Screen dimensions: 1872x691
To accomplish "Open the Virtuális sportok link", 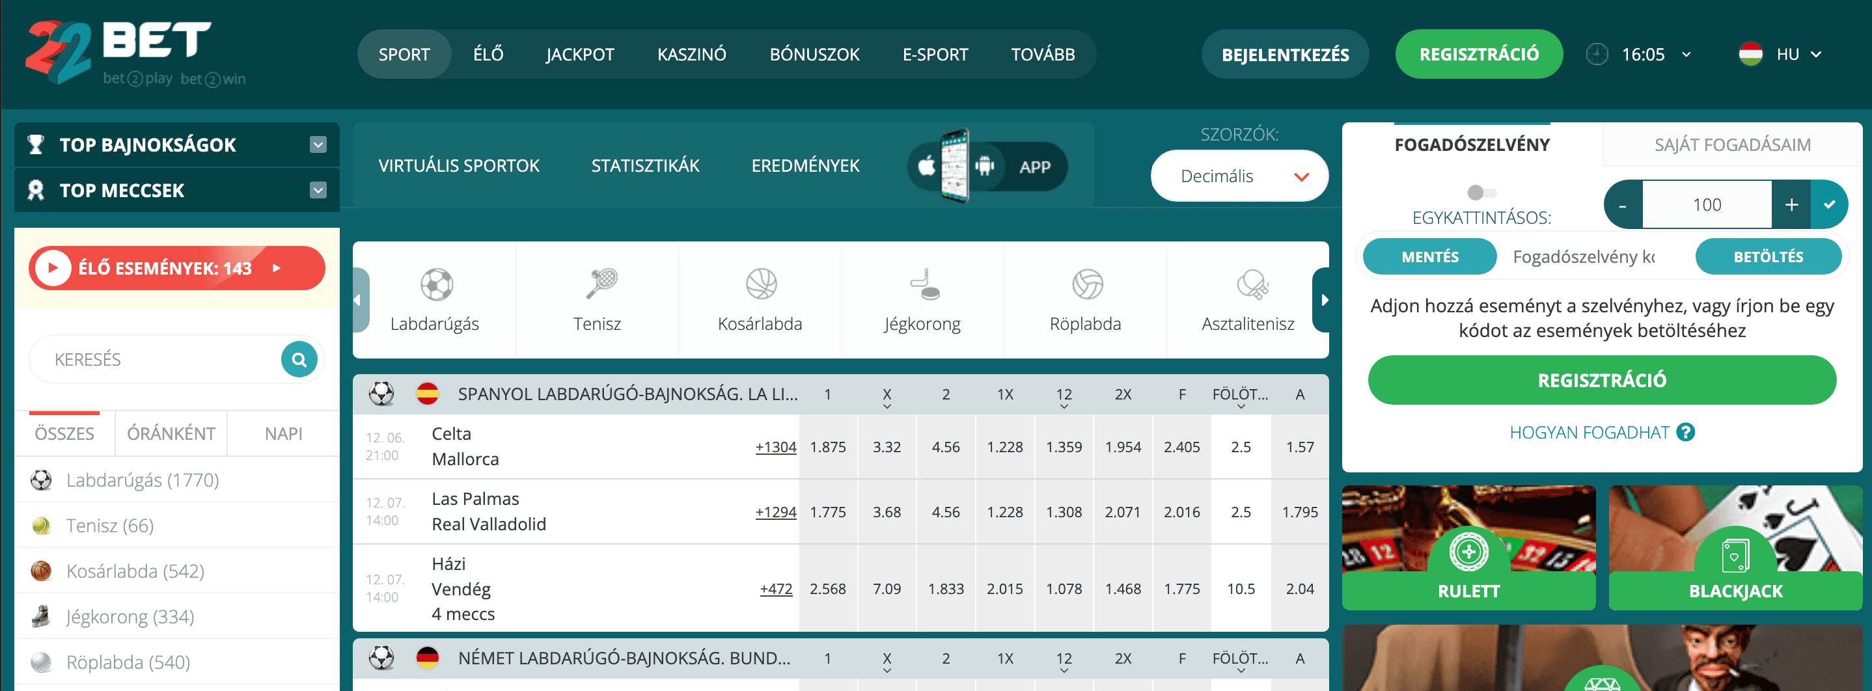I will (x=458, y=166).
